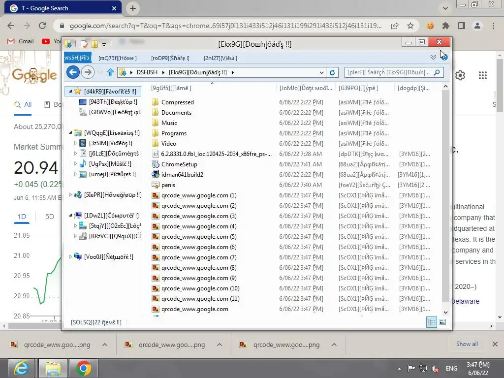Sort files by Date modified column
Image resolution: width=504 pixels, height=378 pixels.
pyautogui.click(x=306, y=88)
